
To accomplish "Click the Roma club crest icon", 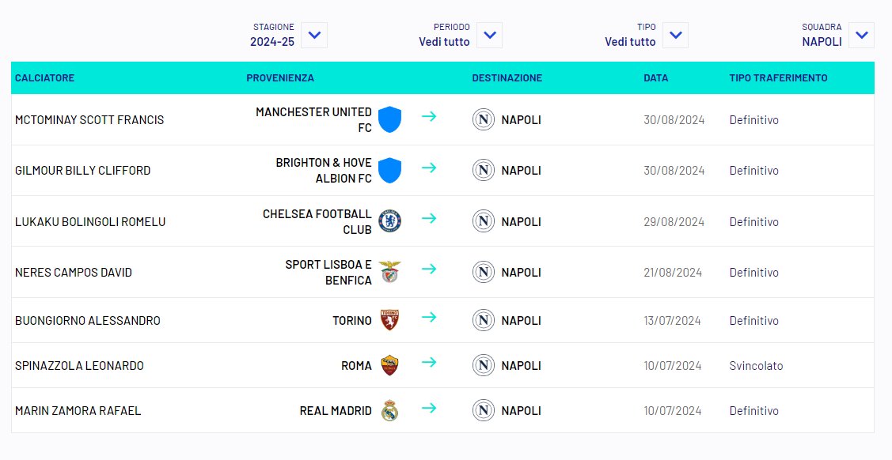I will coord(389,365).
